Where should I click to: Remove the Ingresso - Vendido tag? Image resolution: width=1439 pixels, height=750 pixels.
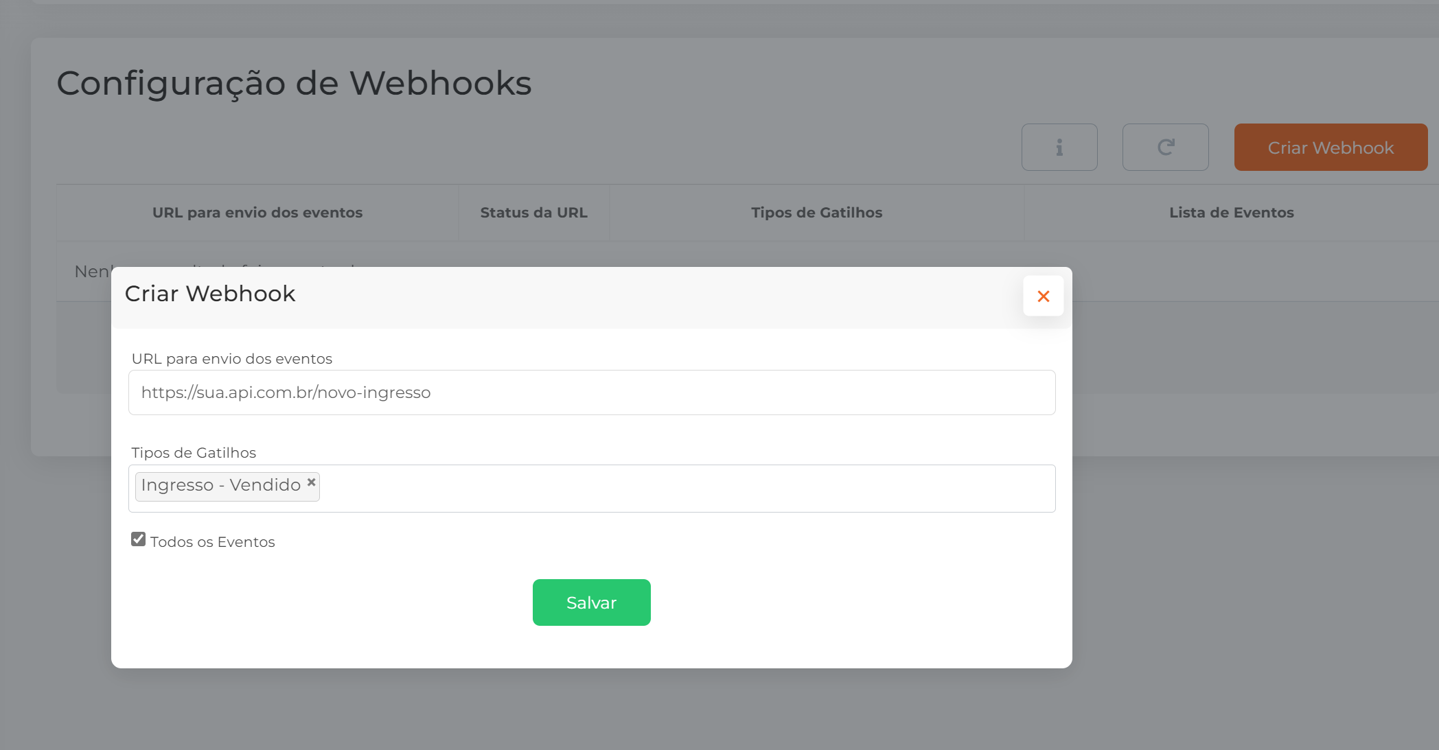(311, 482)
